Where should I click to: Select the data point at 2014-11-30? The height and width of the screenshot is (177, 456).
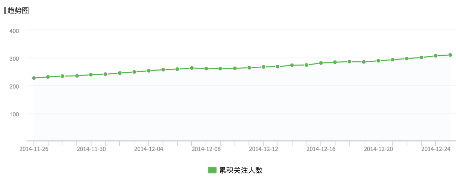(91, 75)
